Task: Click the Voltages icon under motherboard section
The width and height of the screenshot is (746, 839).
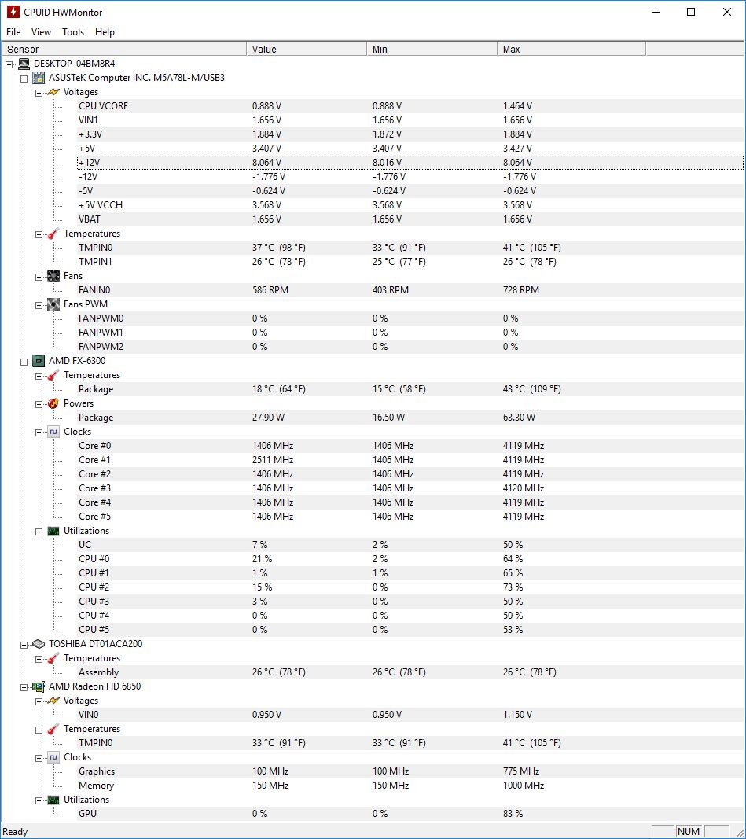Action: (x=52, y=92)
